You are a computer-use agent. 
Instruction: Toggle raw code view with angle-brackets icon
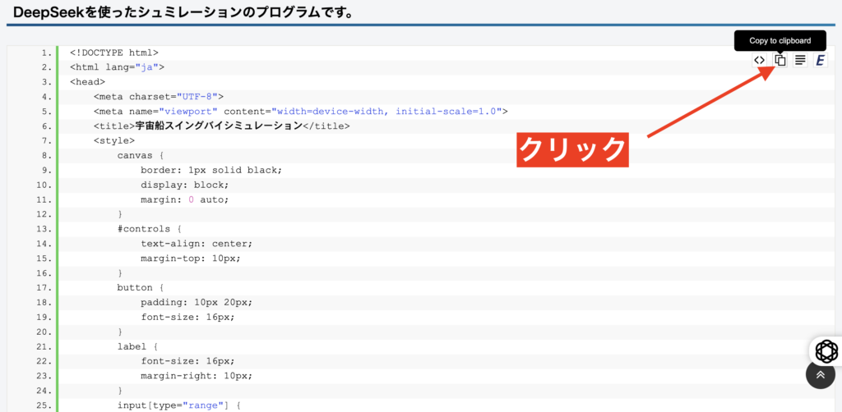pyautogui.click(x=760, y=60)
